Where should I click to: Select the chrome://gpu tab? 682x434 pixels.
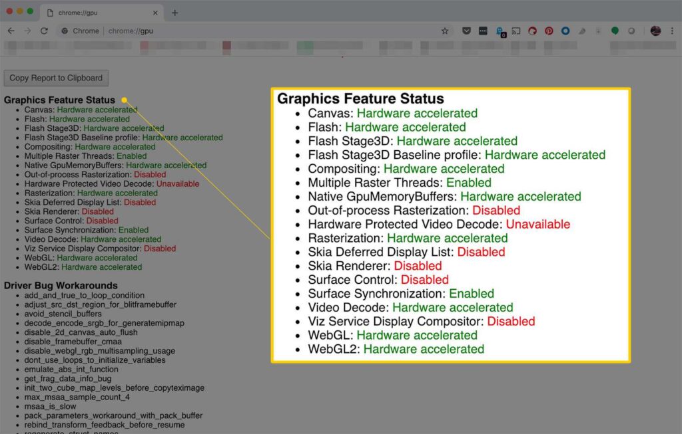102,13
